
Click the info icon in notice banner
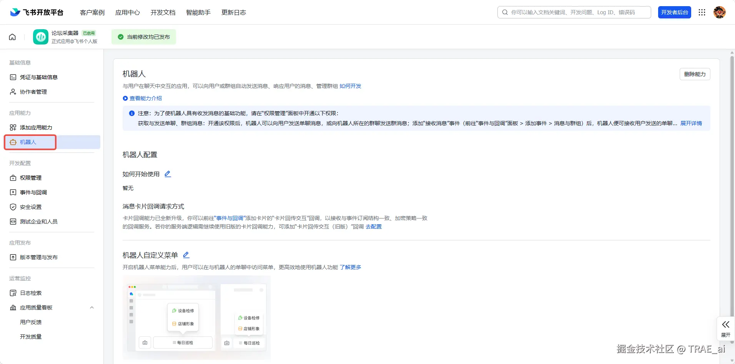coord(132,113)
